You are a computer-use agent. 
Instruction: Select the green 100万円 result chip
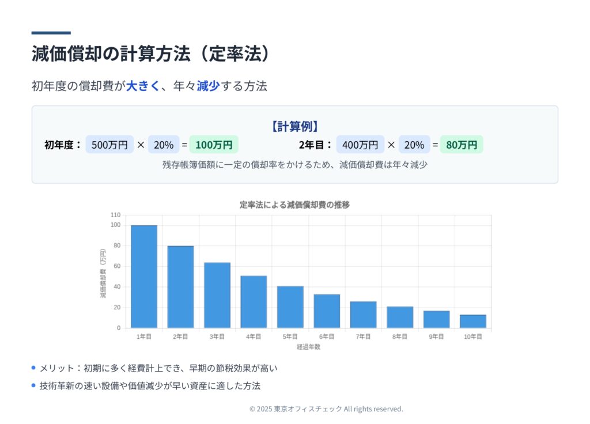pos(214,145)
